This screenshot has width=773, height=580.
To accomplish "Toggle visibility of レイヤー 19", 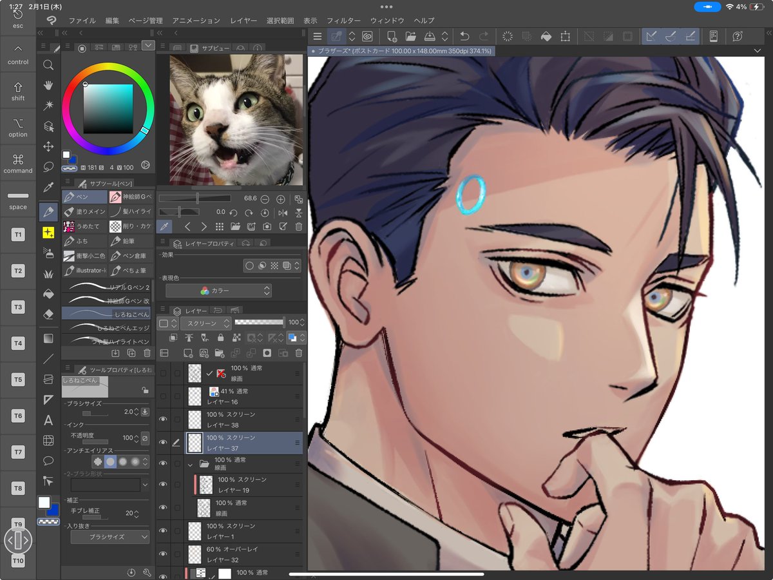I will 163,485.
